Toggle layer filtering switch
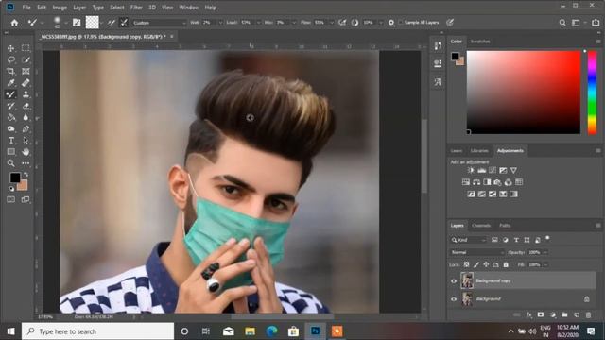 (x=547, y=239)
